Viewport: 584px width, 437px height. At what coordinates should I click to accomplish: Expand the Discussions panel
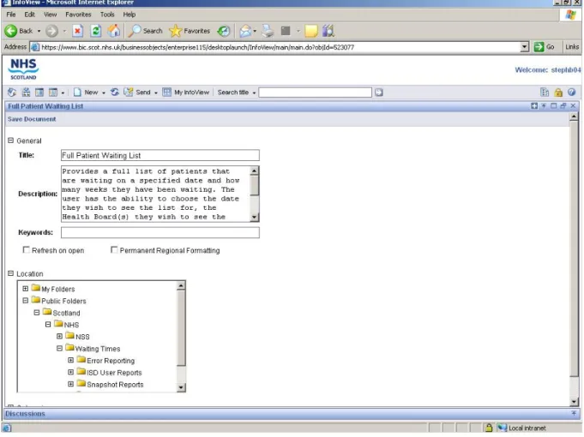tap(574, 414)
